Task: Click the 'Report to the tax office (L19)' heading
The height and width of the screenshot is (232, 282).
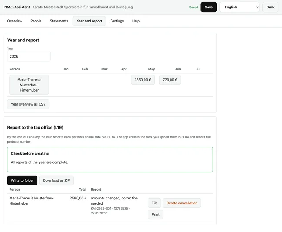Action: point(35,127)
